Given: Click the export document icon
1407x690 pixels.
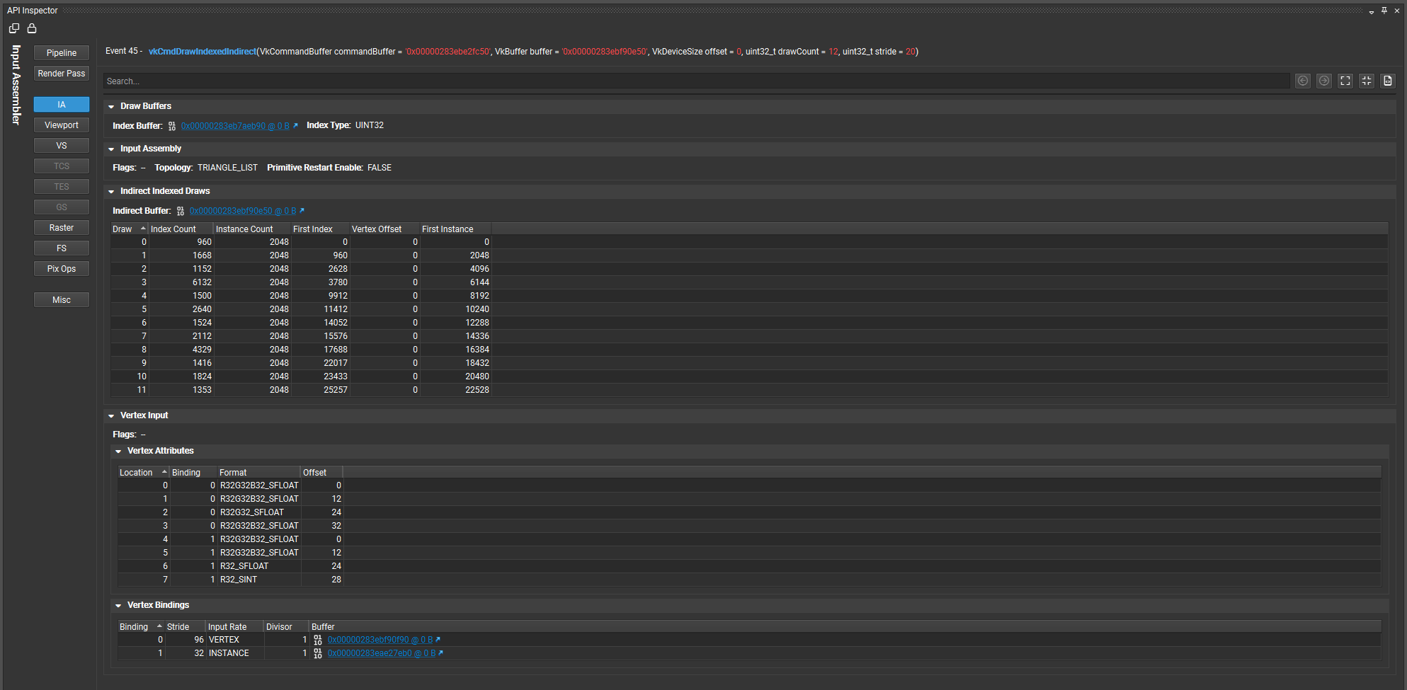Looking at the screenshot, I should tap(1387, 81).
